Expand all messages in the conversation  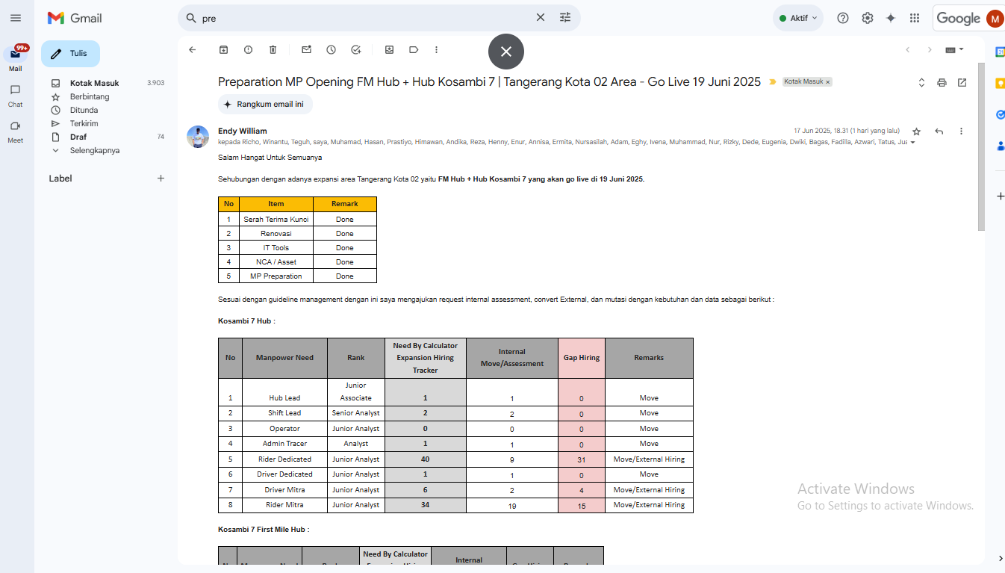point(921,82)
